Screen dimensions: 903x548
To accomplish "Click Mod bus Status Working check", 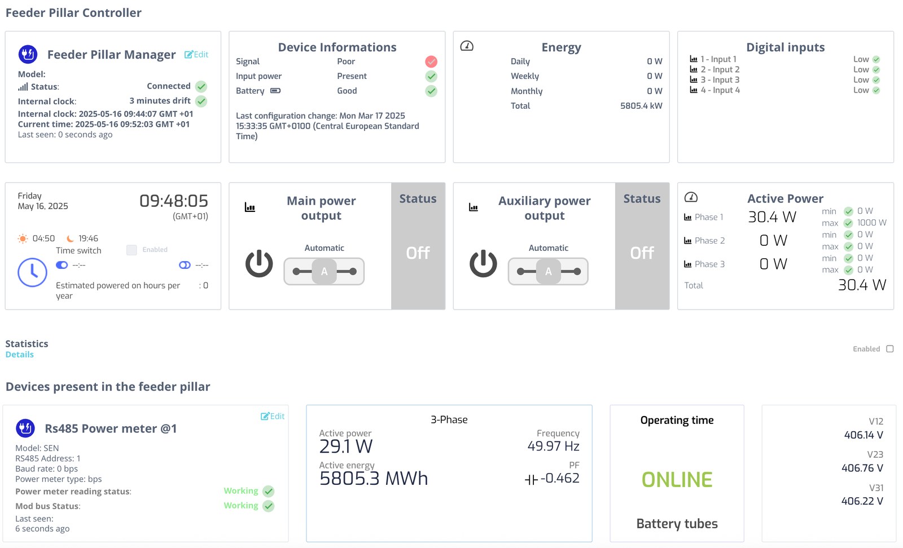I will (x=269, y=506).
